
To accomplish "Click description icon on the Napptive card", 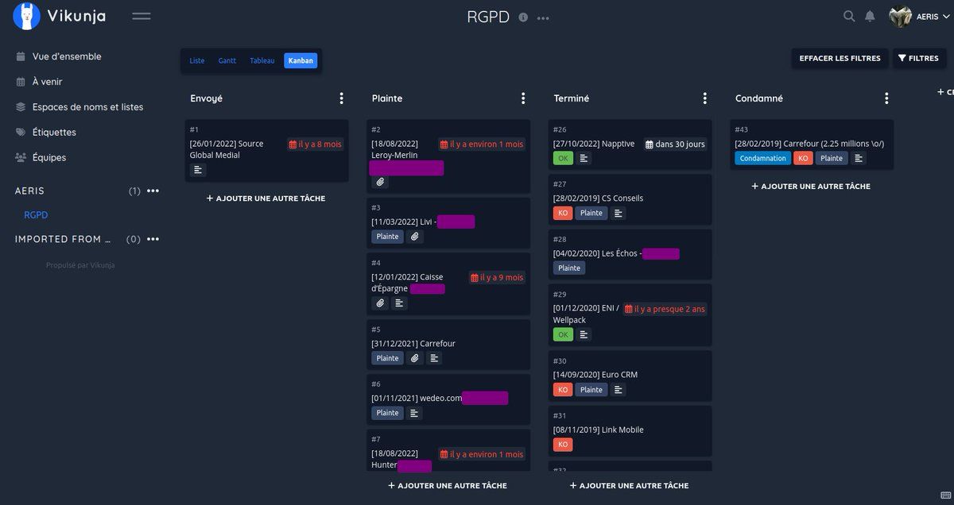I will click(x=584, y=158).
